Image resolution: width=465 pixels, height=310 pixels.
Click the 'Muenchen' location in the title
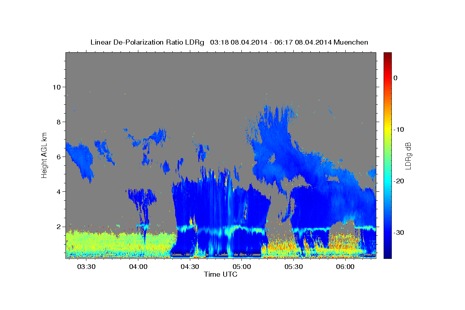(x=351, y=42)
